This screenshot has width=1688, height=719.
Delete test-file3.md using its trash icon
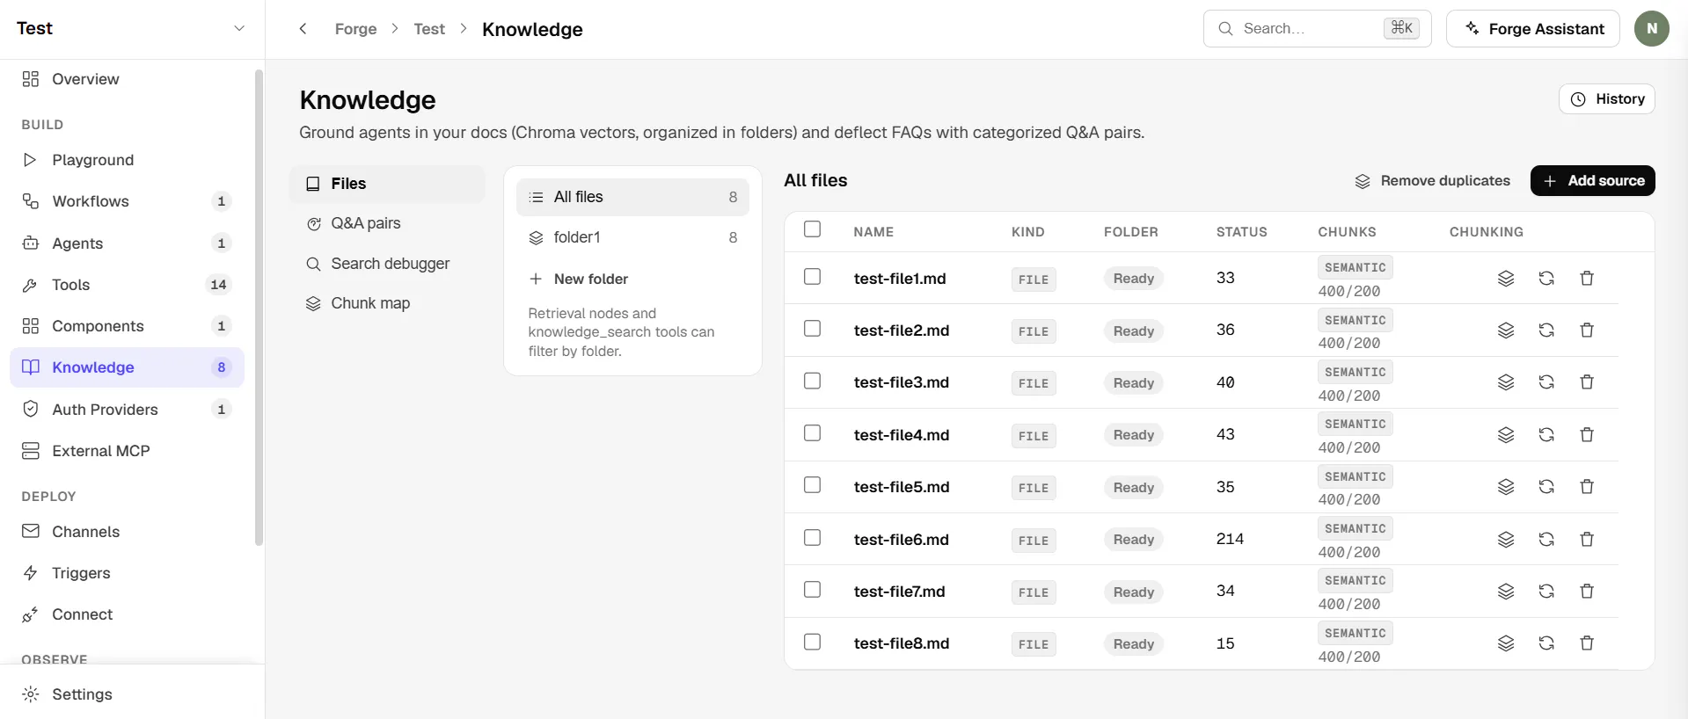[x=1587, y=382]
